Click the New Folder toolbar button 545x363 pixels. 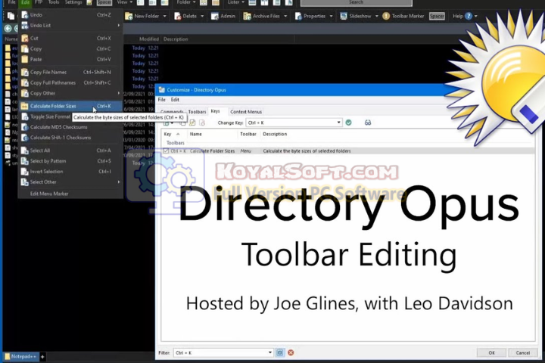coord(142,16)
